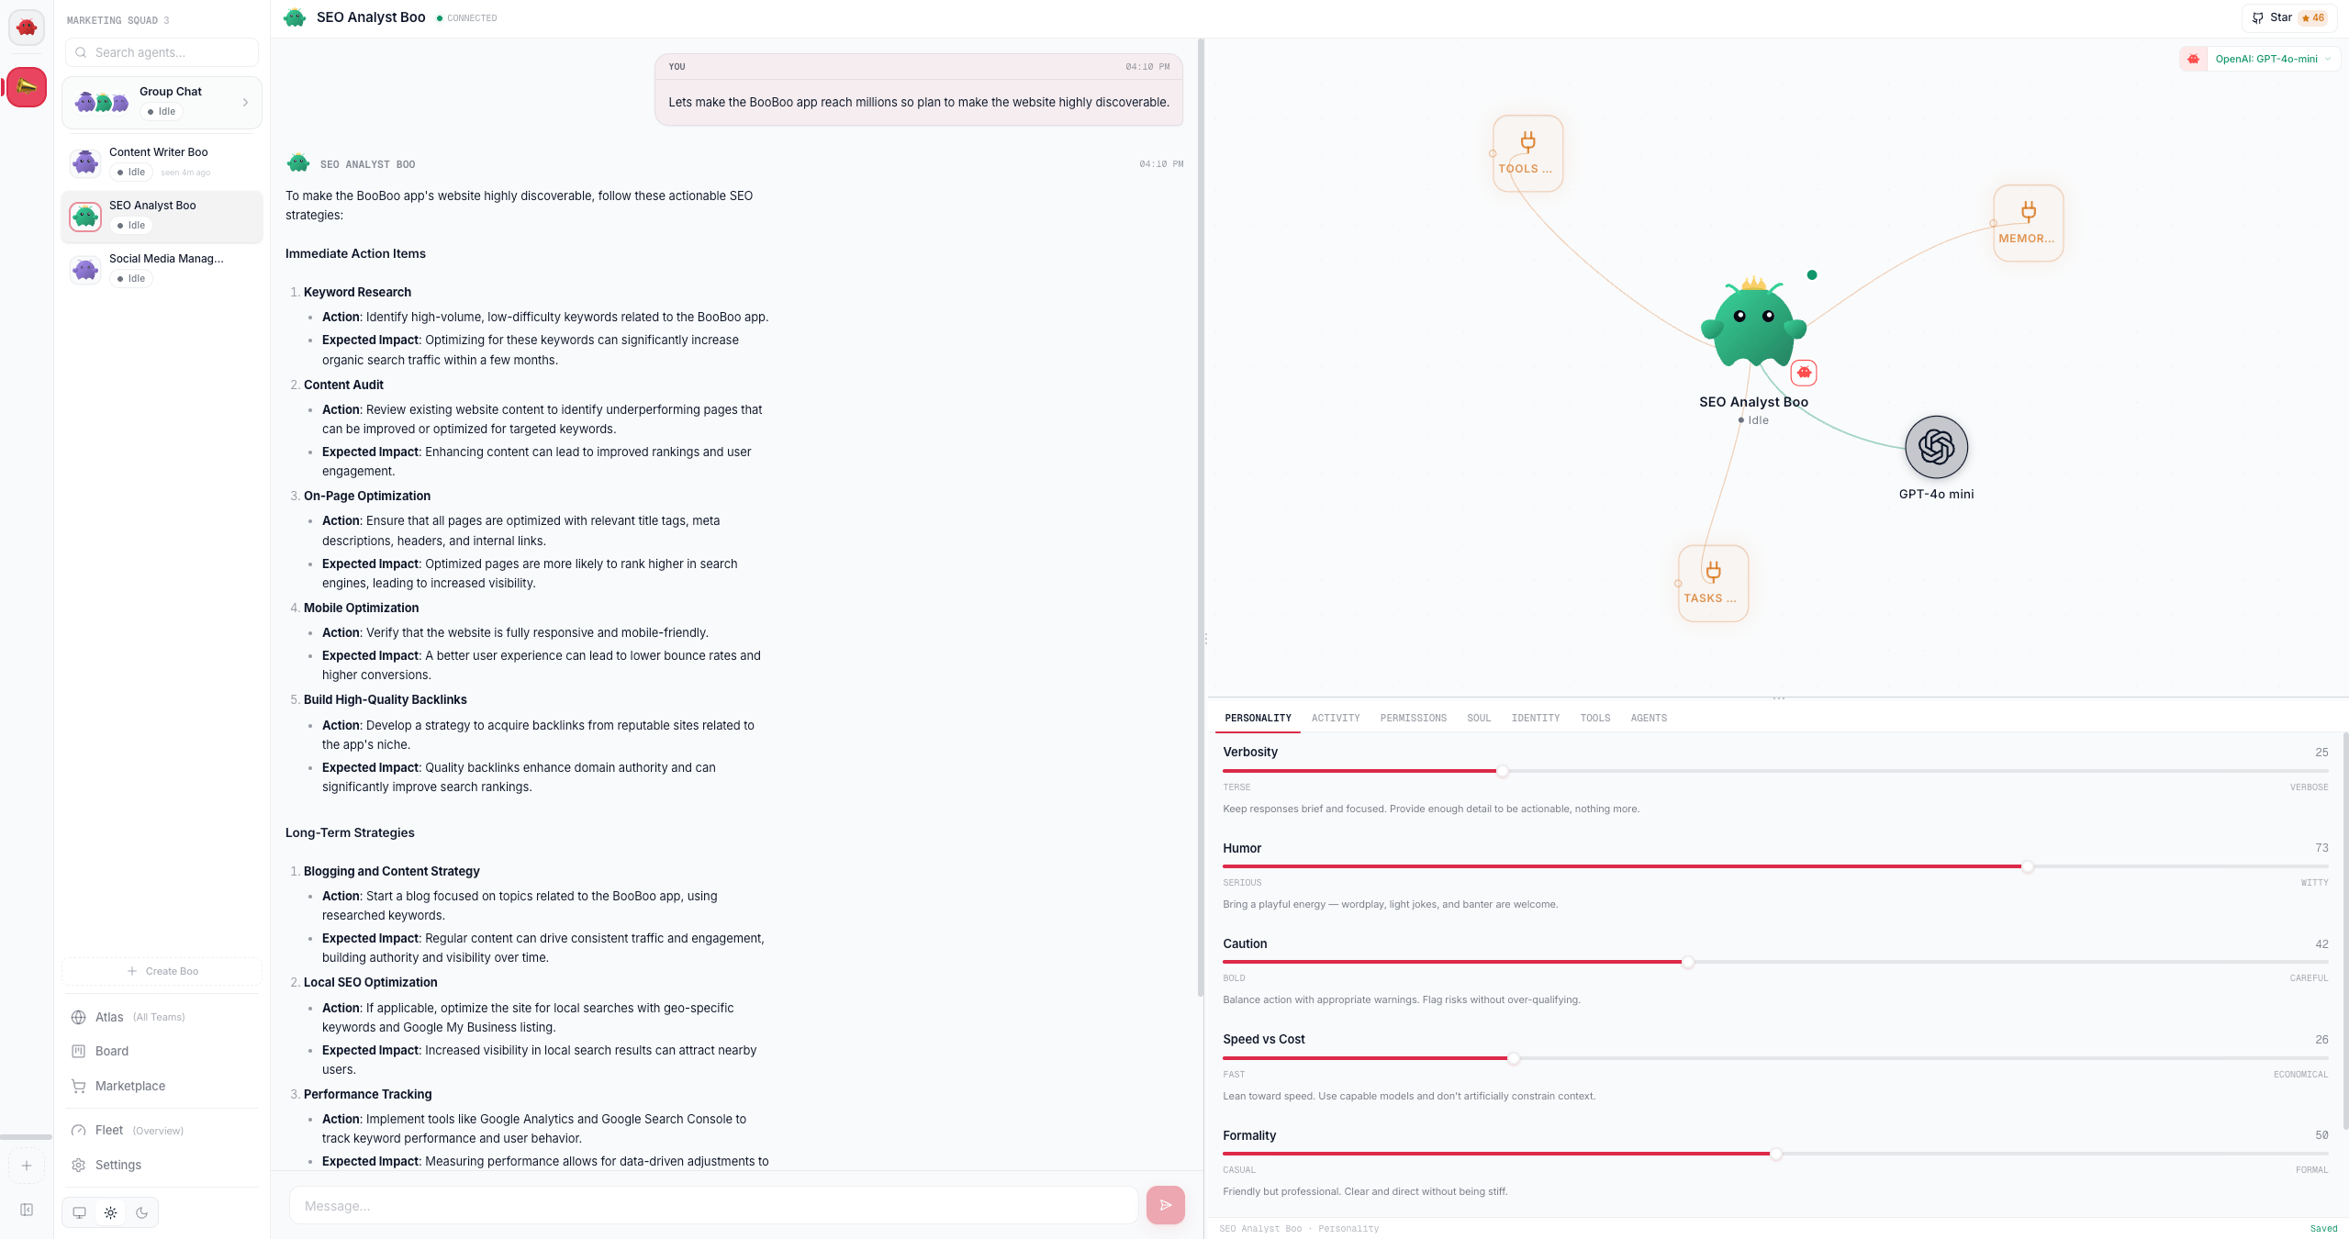Screen dimensions: 2349x1239
Task: Click Social Media Manager Boo's purple avatar
Action: tap(85, 270)
